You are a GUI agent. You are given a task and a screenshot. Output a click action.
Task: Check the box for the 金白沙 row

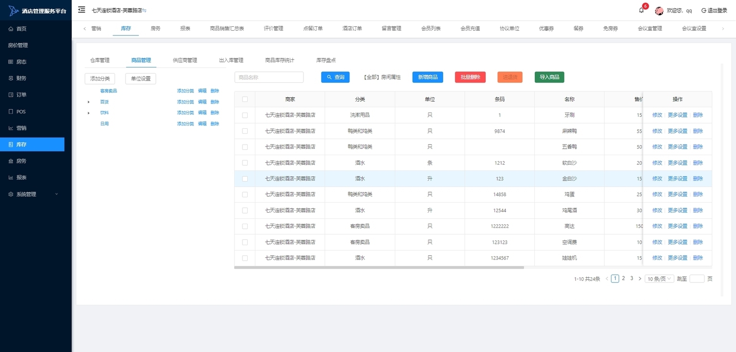click(245, 179)
